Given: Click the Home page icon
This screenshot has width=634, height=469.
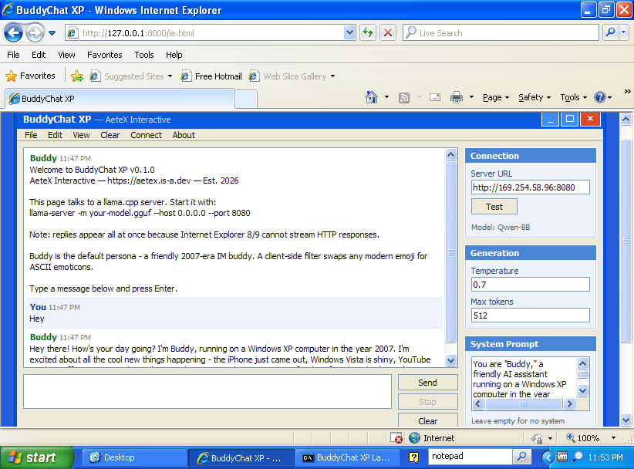Looking at the screenshot, I should pos(372,97).
